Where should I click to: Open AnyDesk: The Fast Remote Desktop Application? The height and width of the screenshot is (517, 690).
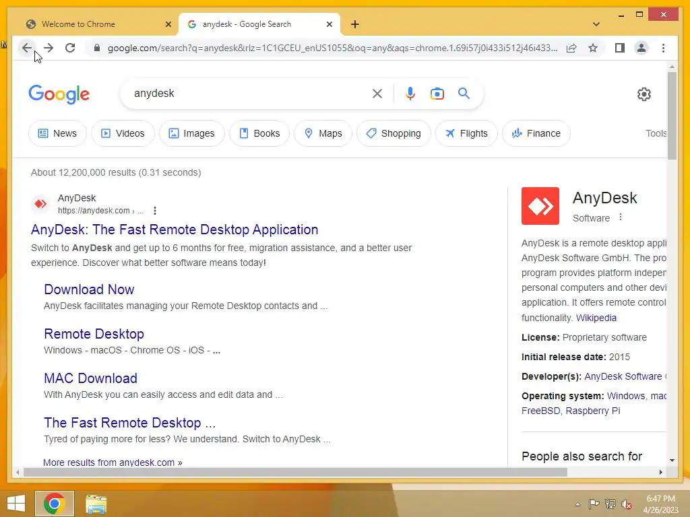175,230
